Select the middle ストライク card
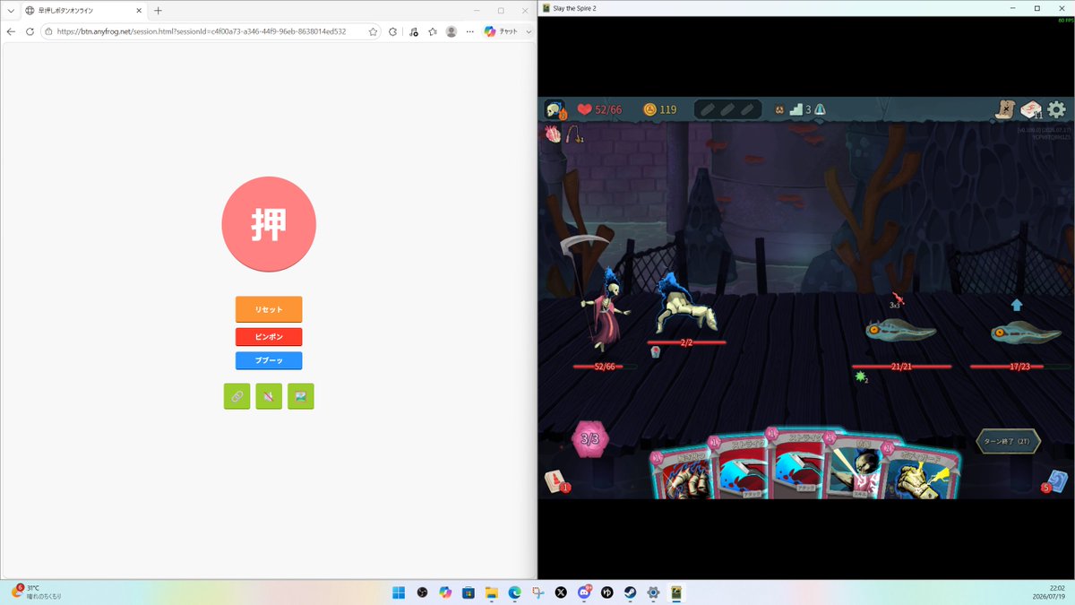Viewport: 1075px width, 605px height. pyautogui.click(x=799, y=463)
